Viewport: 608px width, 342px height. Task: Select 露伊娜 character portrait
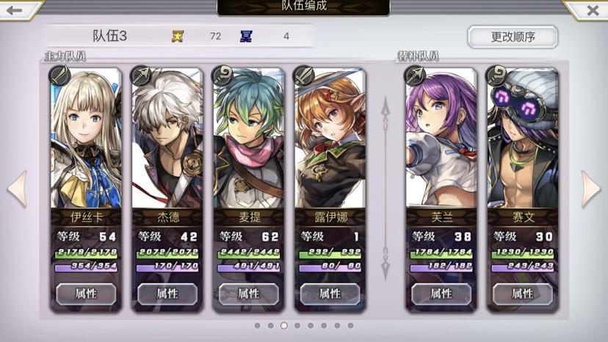[330, 139]
